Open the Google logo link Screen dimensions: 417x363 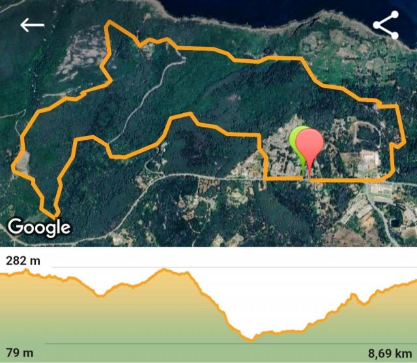39,228
